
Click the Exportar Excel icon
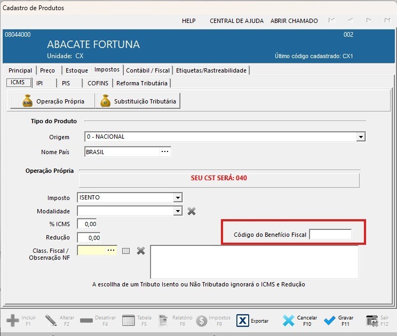243,321
